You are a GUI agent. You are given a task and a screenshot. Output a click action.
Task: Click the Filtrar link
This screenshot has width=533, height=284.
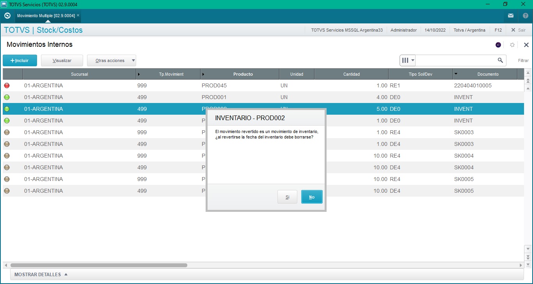[523, 60]
